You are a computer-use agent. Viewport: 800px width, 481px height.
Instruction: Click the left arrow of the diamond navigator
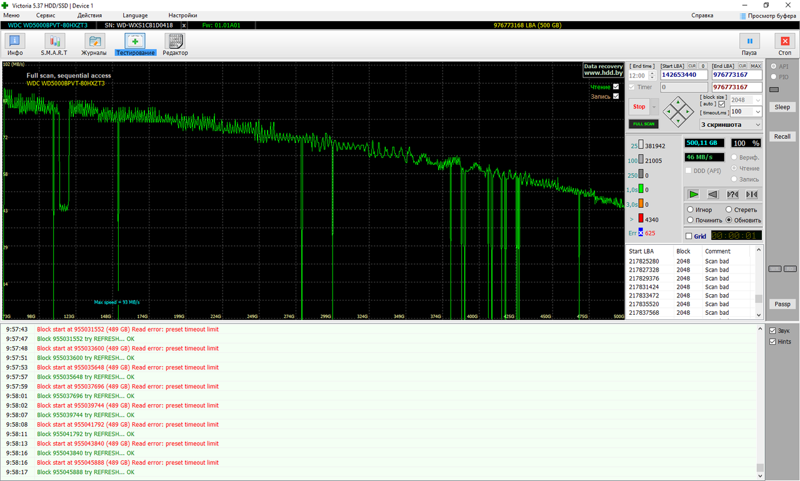click(x=669, y=112)
